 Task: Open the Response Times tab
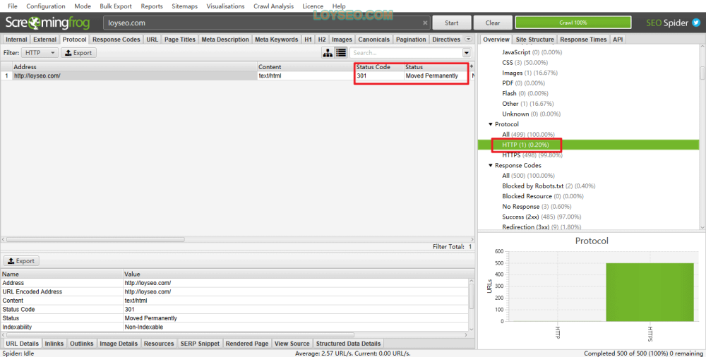[x=583, y=40]
